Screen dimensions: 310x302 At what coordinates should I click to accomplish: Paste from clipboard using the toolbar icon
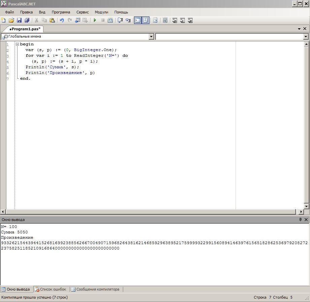click(52, 20)
